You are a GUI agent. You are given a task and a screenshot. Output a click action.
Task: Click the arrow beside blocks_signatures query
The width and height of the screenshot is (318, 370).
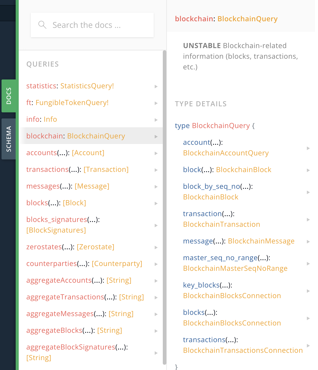coord(156,225)
